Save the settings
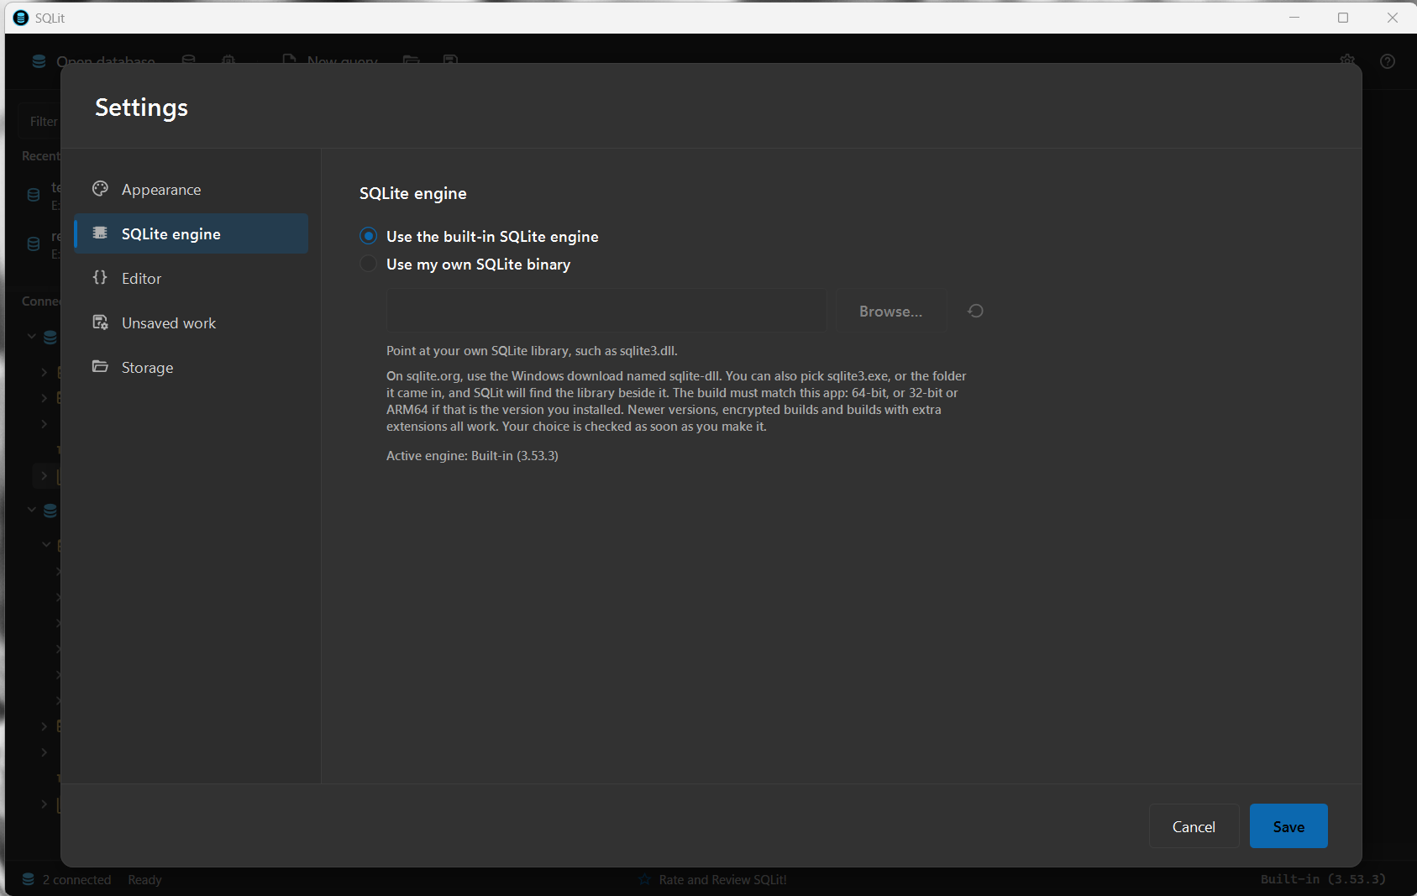Image resolution: width=1417 pixels, height=896 pixels. (x=1288, y=826)
